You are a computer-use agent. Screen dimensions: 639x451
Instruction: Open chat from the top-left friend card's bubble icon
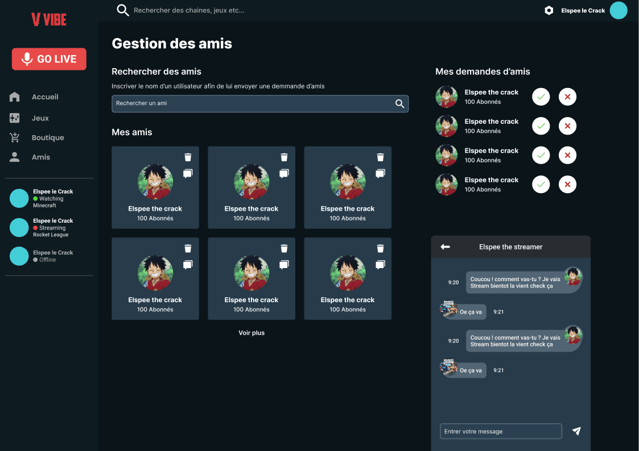(x=188, y=174)
